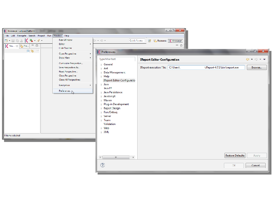Click the Open Perspective icon beside Quick Access
The height and width of the screenshot is (205, 273).
150,41
